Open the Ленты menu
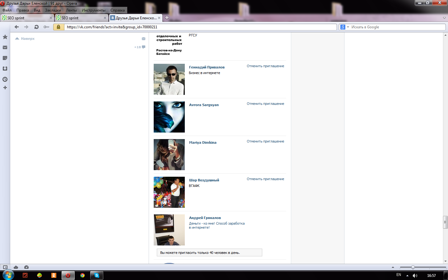The image size is (448, 280). coord(71,10)
